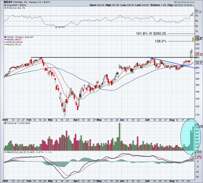
Task: Click the '138.2%' Fibonacci extension label
Action: (161, 41)
